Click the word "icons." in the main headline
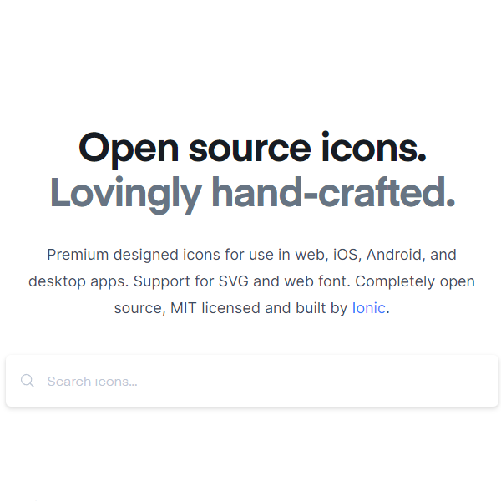501x501 pixels. point(374,148)
